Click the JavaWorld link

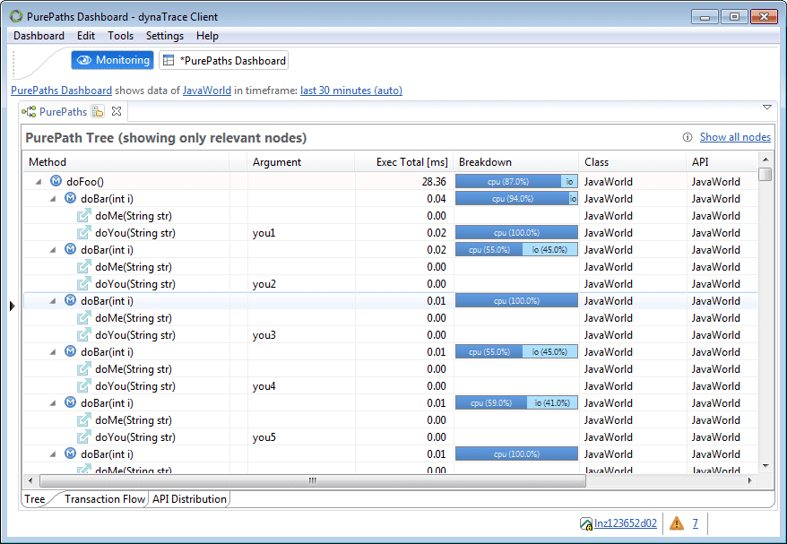pos(207,91)
